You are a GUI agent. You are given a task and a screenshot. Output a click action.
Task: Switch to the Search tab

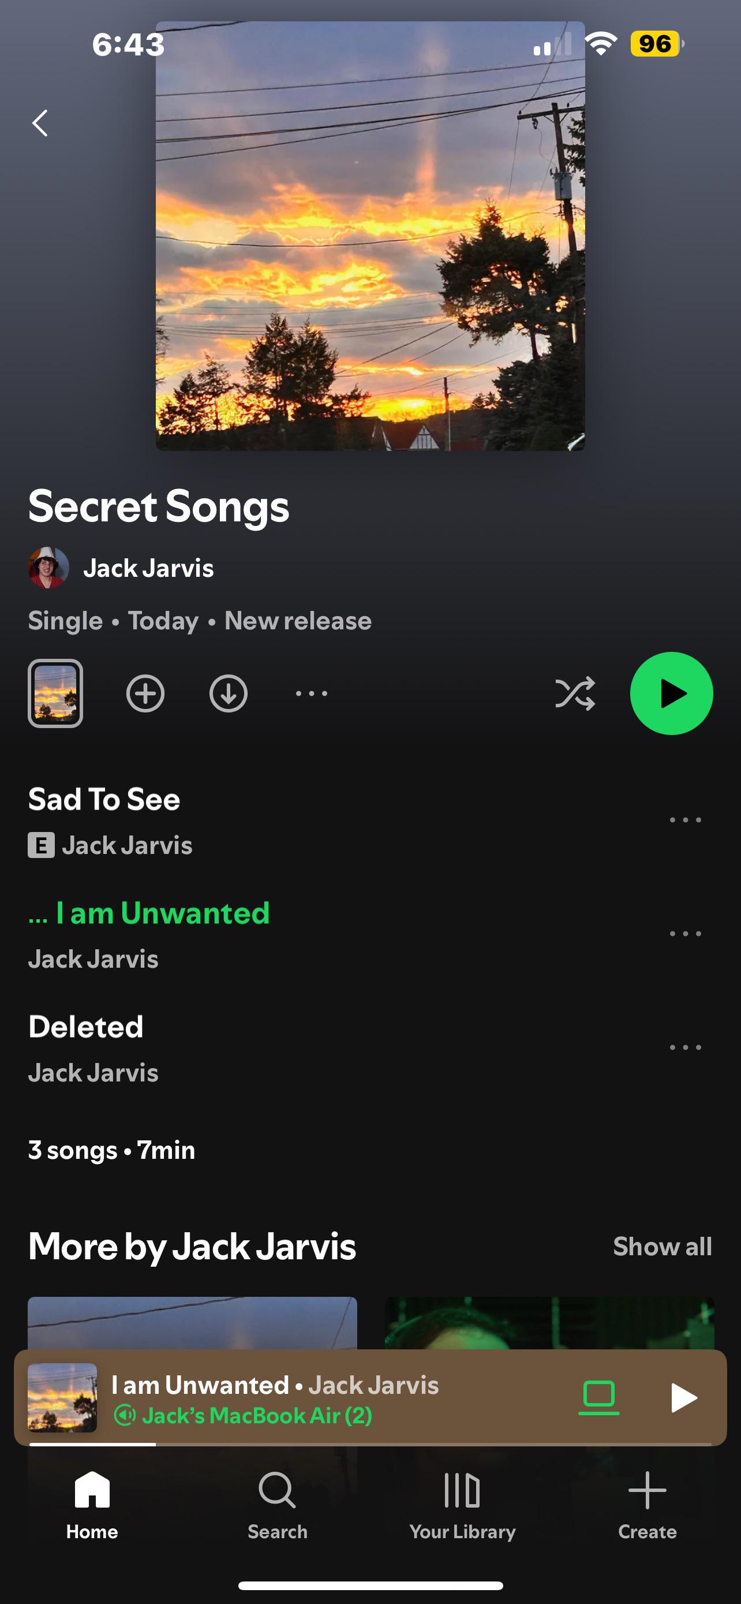point(278,1504)
